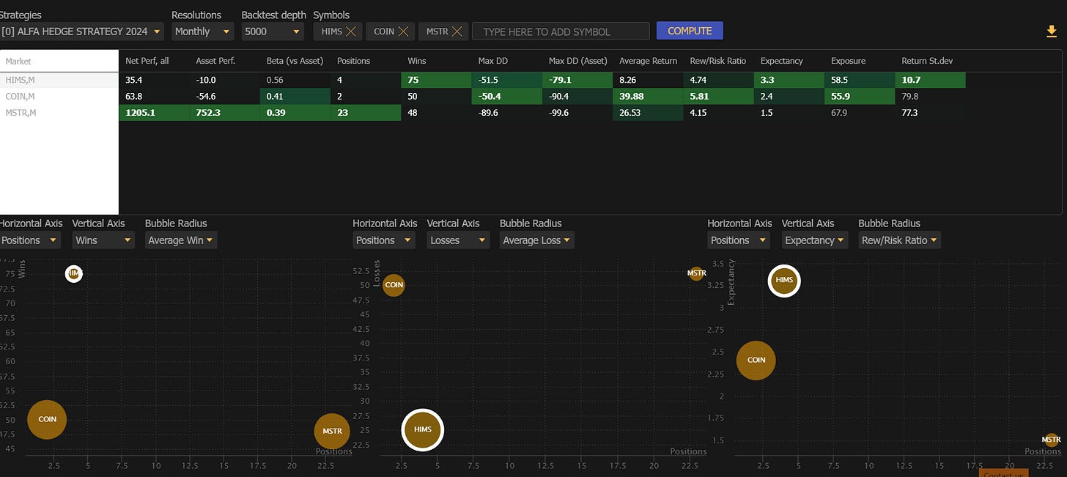Image resolution: width=1067 pixels, height=477 pixels.
Task: Open the Wins vertical axis dropdown
Action: (103, 240)
